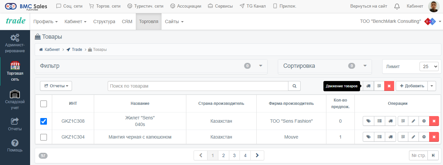Open the Торговая сеть sidebar section

pos(15,71)
